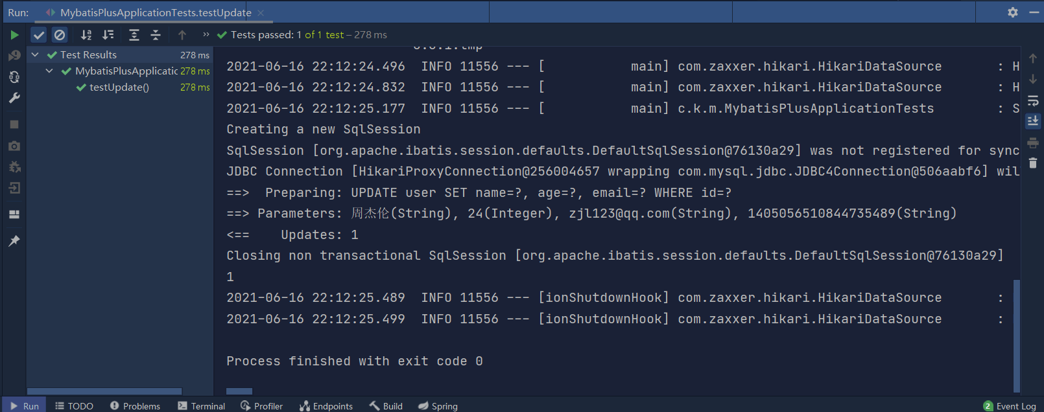The height and width of the screenshot is (412, 1044).
Task: Rerun the testUpdate test run
Action: point(14,34)
